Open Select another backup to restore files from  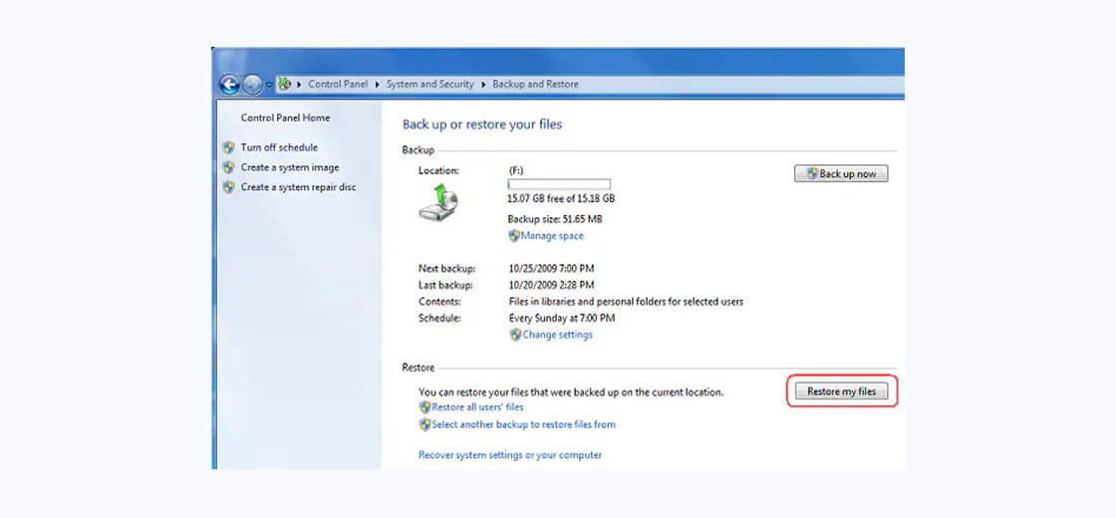[x=524, y=424]
